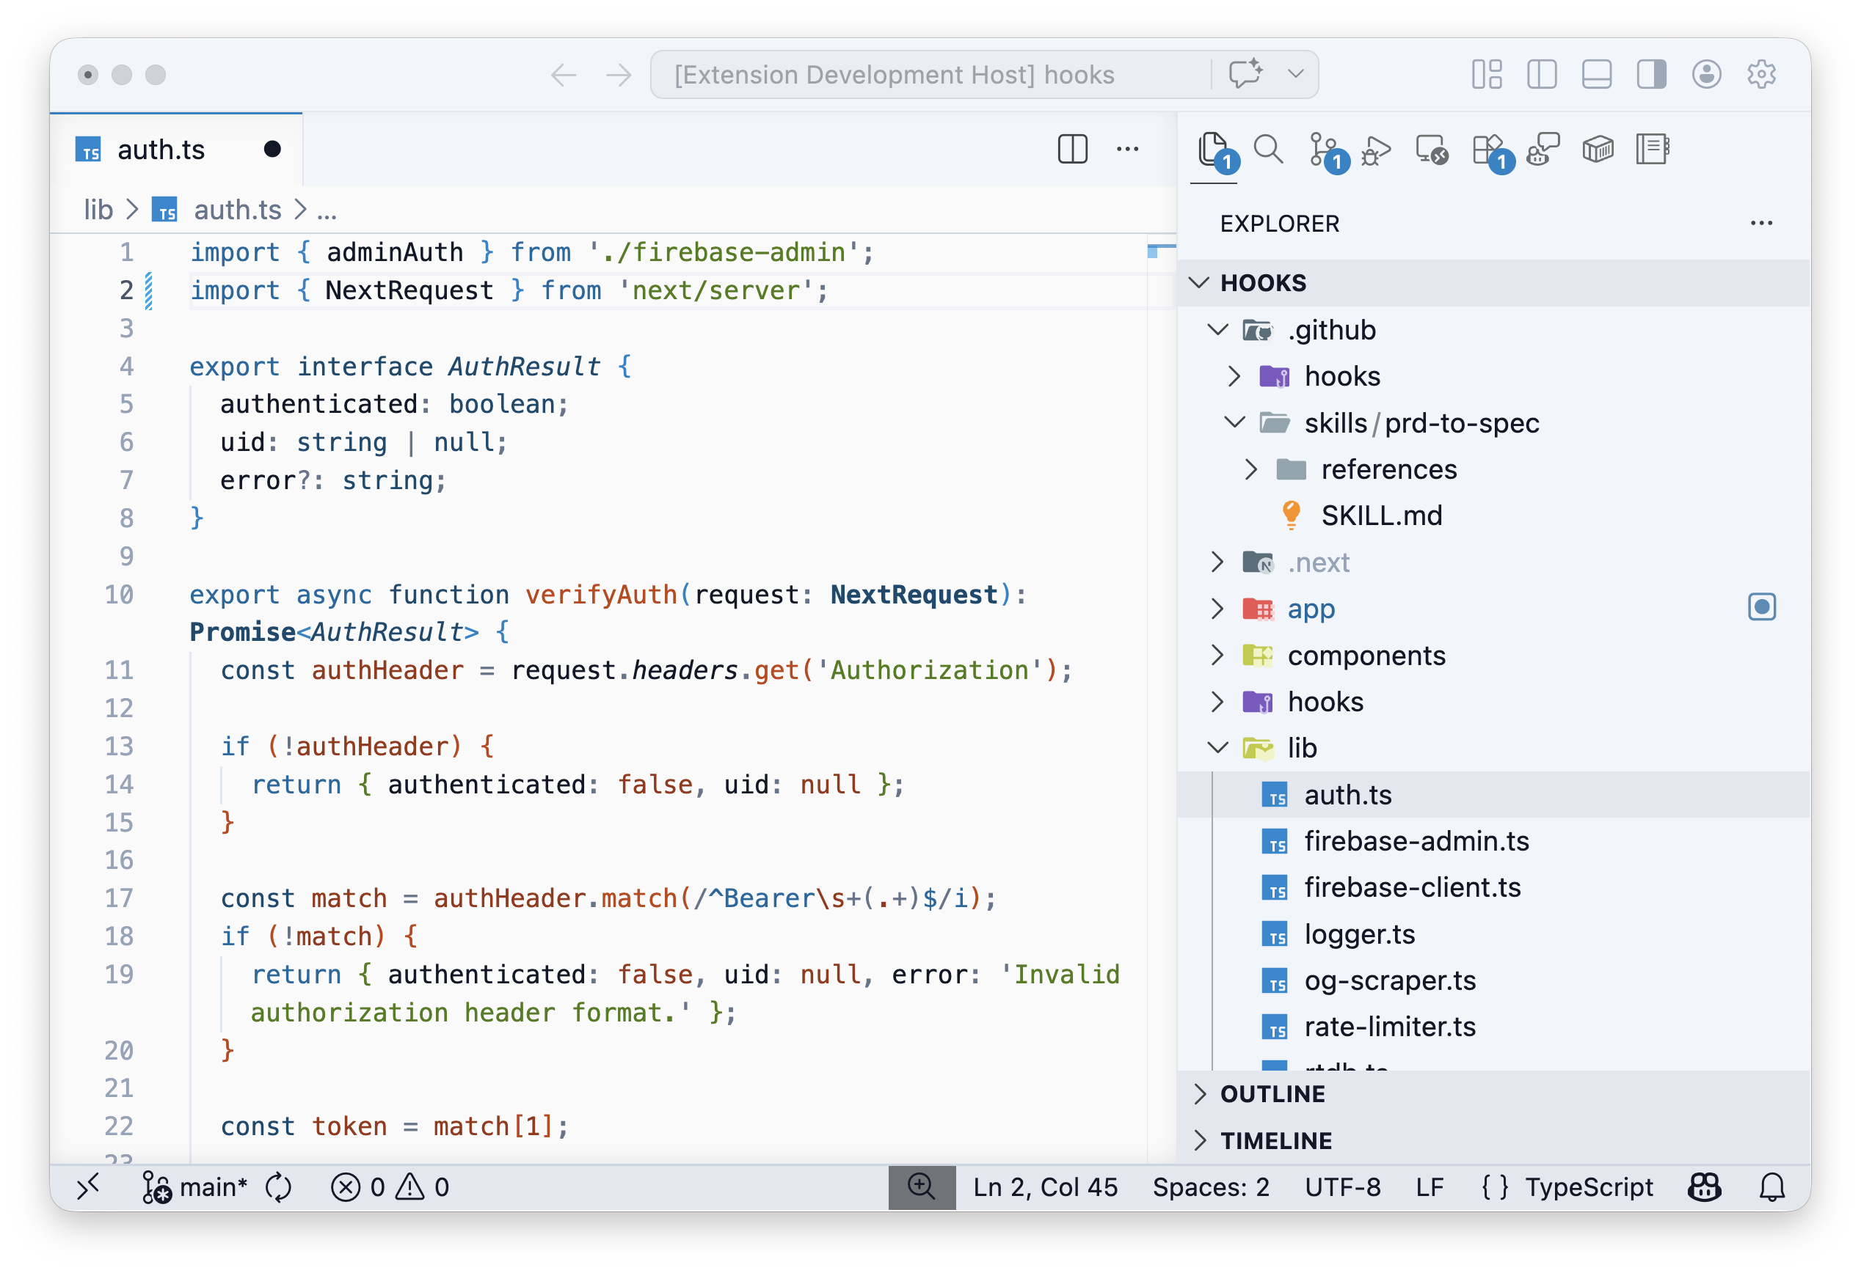Split the editor using the split icon
Image resolution: width=1861 pixels, height=1273 pixels.
(x=1072, y=149)
